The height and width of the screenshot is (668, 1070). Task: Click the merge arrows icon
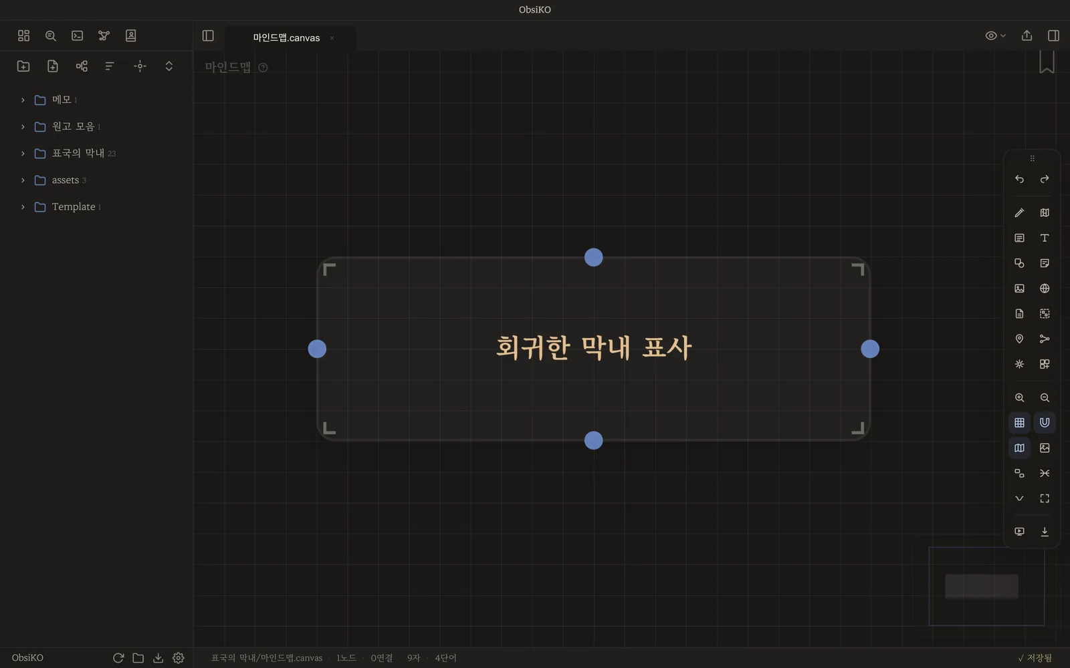[x=1045, y=473]
